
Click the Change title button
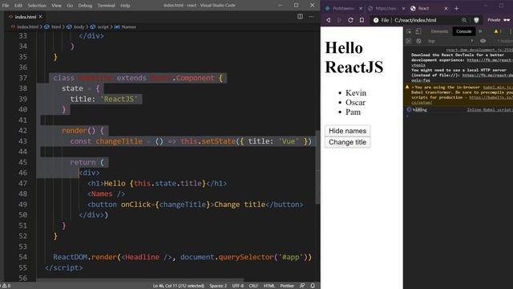coord(347,142)
